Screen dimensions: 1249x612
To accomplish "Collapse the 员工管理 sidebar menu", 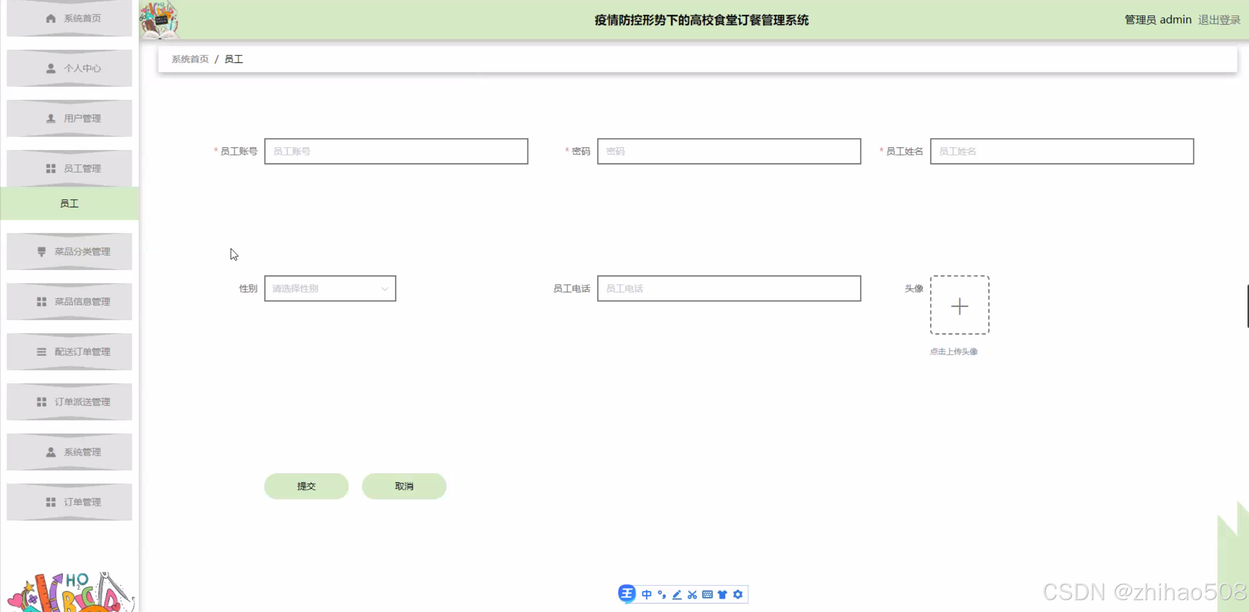I will coord(69,168).
